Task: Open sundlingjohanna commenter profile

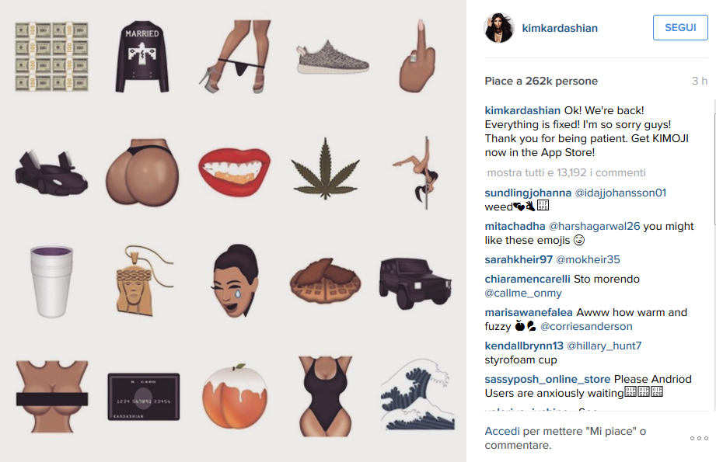Action: coord(528,193)
